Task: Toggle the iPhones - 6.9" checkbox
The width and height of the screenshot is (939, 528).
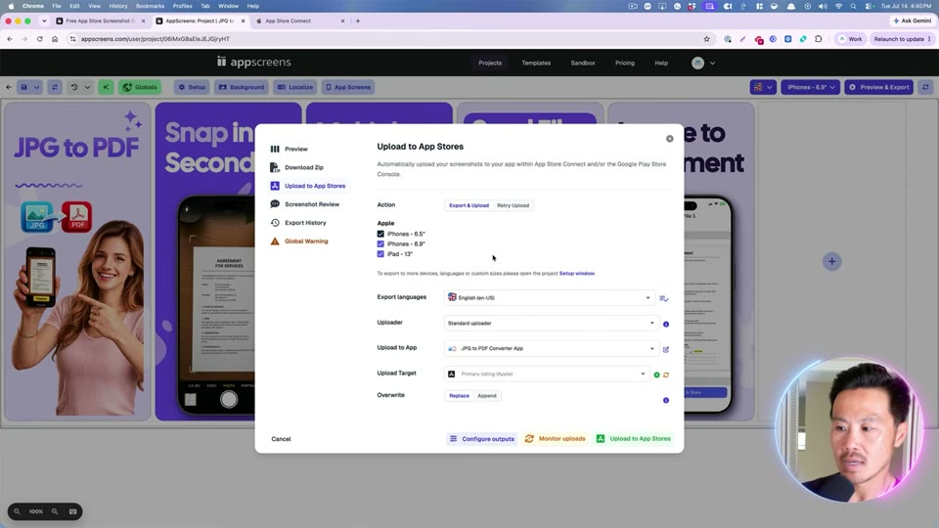Action: [x=380, y=244]
